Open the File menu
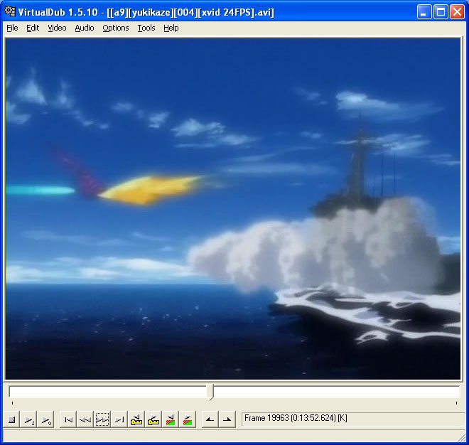469x445 pixels. (12, 28)
